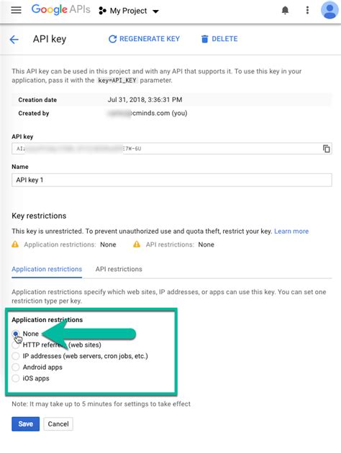Click the Google APIs logo
341x453 pixels.
[60, 9]
